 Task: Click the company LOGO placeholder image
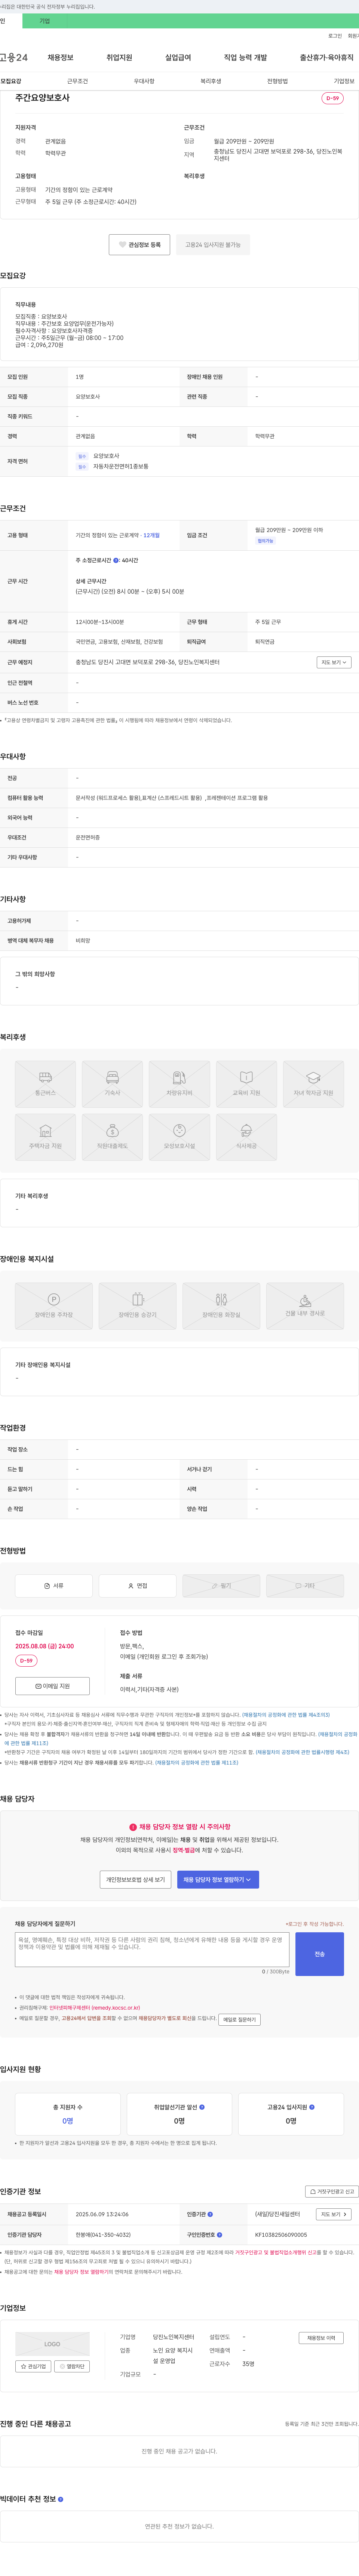coord(52,2344)
